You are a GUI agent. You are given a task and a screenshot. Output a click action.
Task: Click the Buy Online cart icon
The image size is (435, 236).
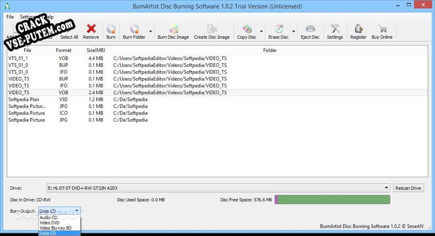382,28
